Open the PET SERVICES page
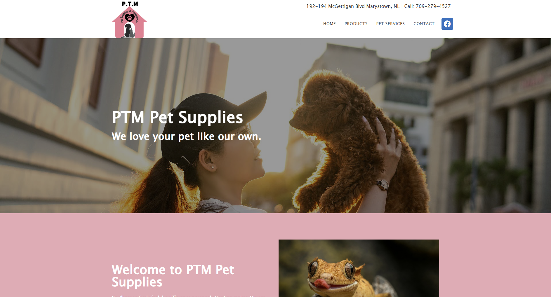The height and width of the screenshot is (297, 551). point(390,24)
